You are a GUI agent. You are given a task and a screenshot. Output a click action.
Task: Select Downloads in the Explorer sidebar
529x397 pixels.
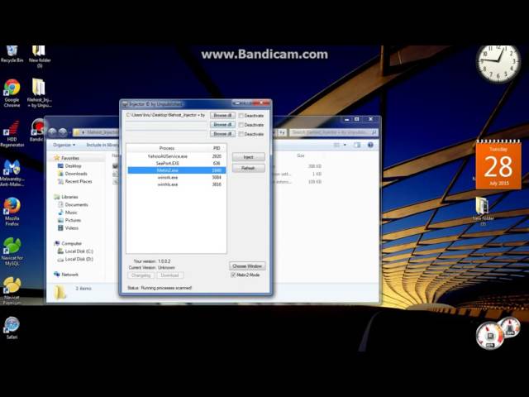pos(76,174)
